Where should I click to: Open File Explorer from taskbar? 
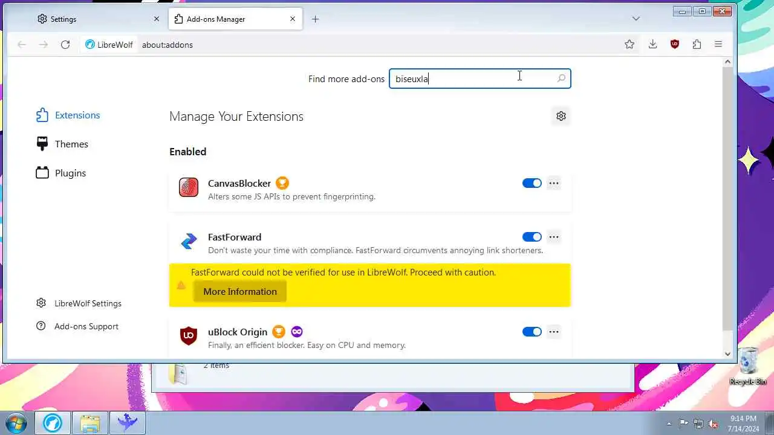(x=90, y=422)
